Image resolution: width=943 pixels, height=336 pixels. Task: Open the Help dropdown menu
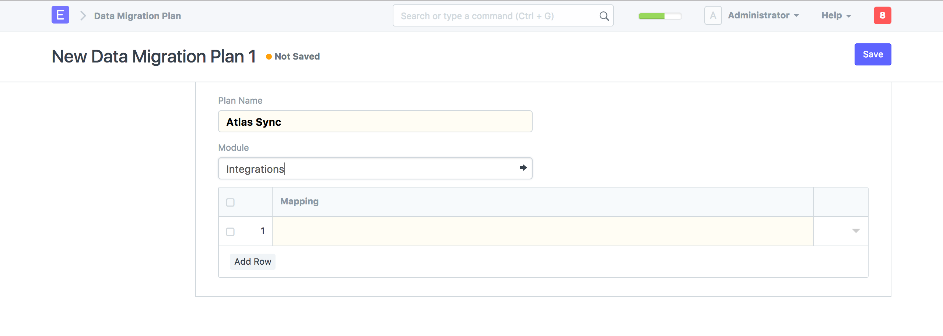(x=836, y=15)
